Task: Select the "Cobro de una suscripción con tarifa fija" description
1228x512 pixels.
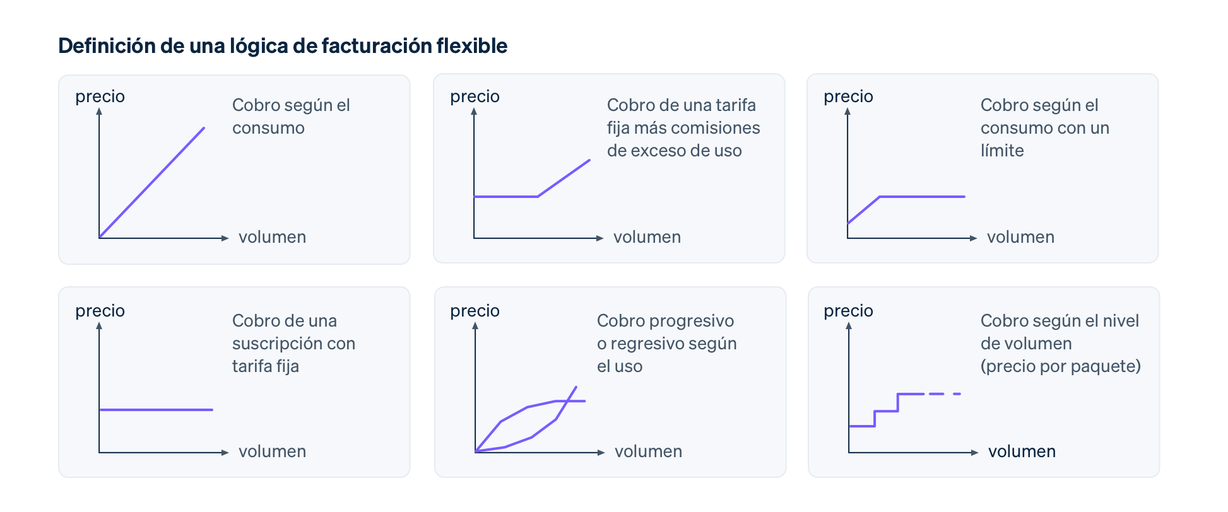Action: point(293,344)
